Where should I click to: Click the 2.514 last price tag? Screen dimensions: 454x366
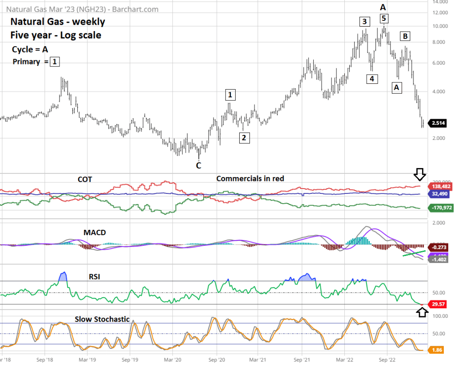point(439,123)
